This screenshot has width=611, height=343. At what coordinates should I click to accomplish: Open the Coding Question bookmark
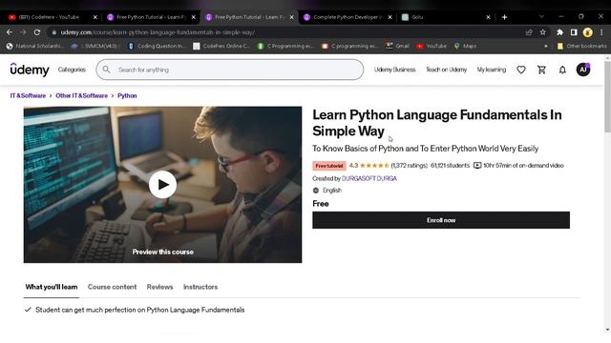click(x=157, y=46)
